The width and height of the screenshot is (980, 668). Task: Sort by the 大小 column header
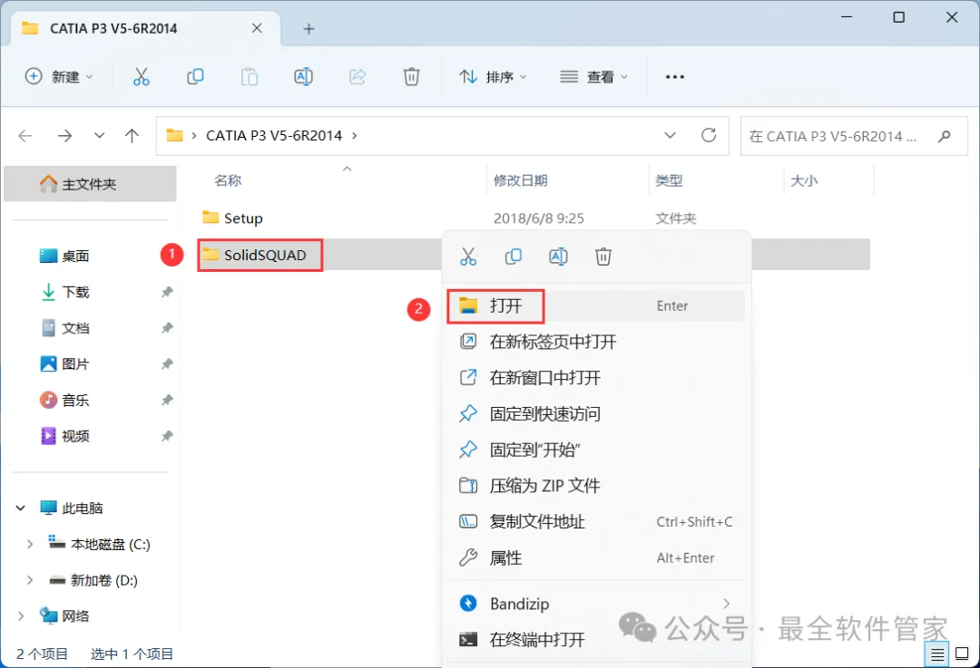click(804, 180)
